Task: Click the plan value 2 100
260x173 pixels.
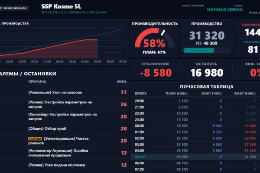Action: tap(183, 101)
